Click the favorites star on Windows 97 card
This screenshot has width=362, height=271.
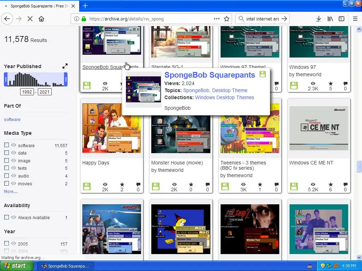331,83
